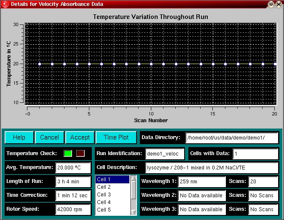
Task: Click the window menu icon in title bar
Action: [x=5, y=4]
